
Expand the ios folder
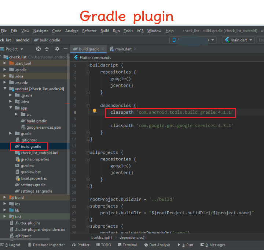5,204
